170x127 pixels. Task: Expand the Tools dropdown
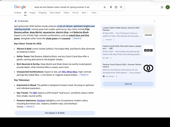pyautogui.click(x=94, y=13)
